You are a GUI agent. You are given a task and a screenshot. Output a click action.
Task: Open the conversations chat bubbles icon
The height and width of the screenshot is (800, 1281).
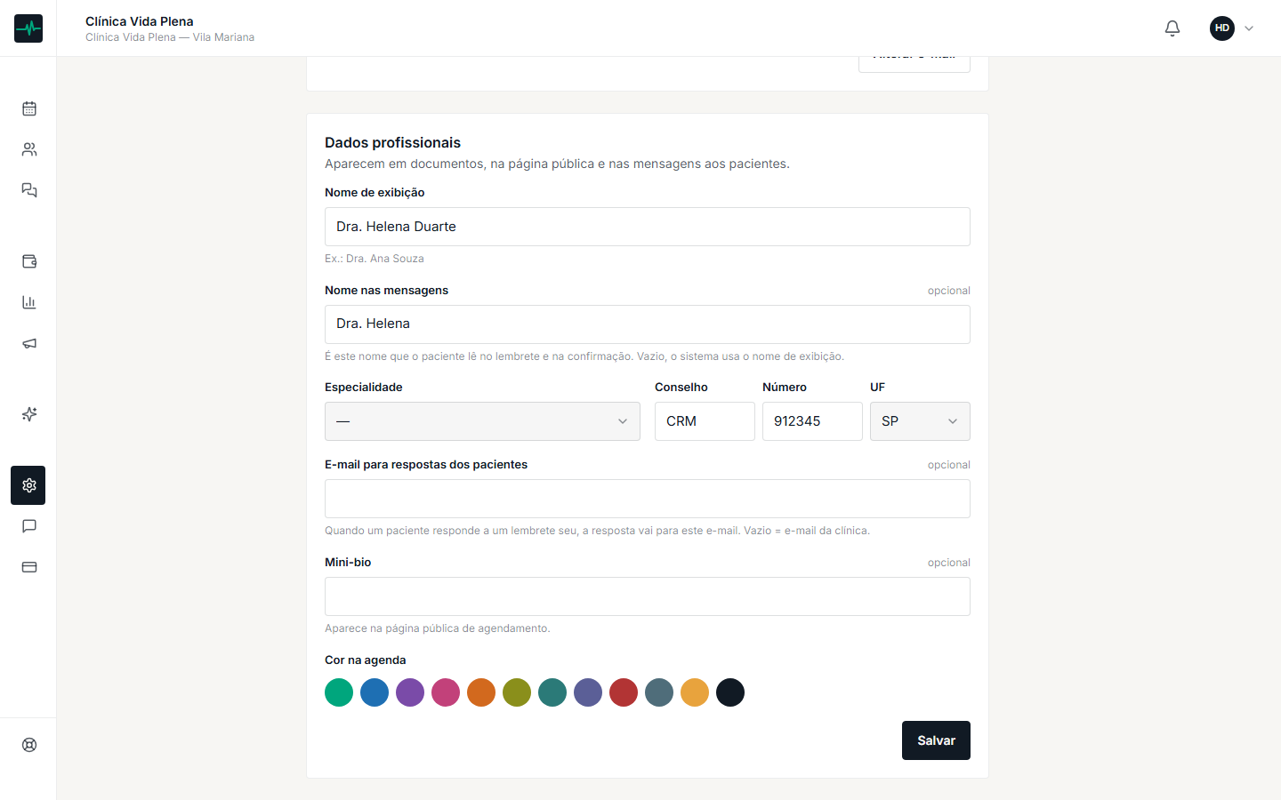(x=28, y=190)
